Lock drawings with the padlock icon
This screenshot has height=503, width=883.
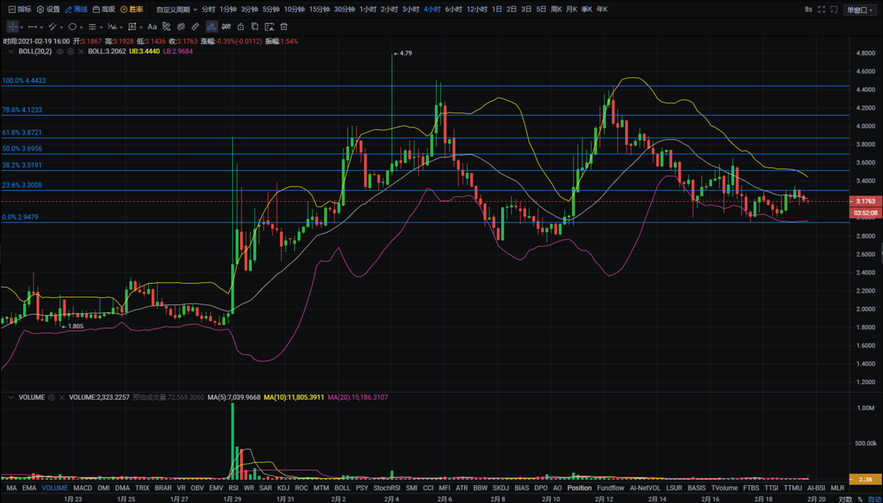[x=241, y=26]
